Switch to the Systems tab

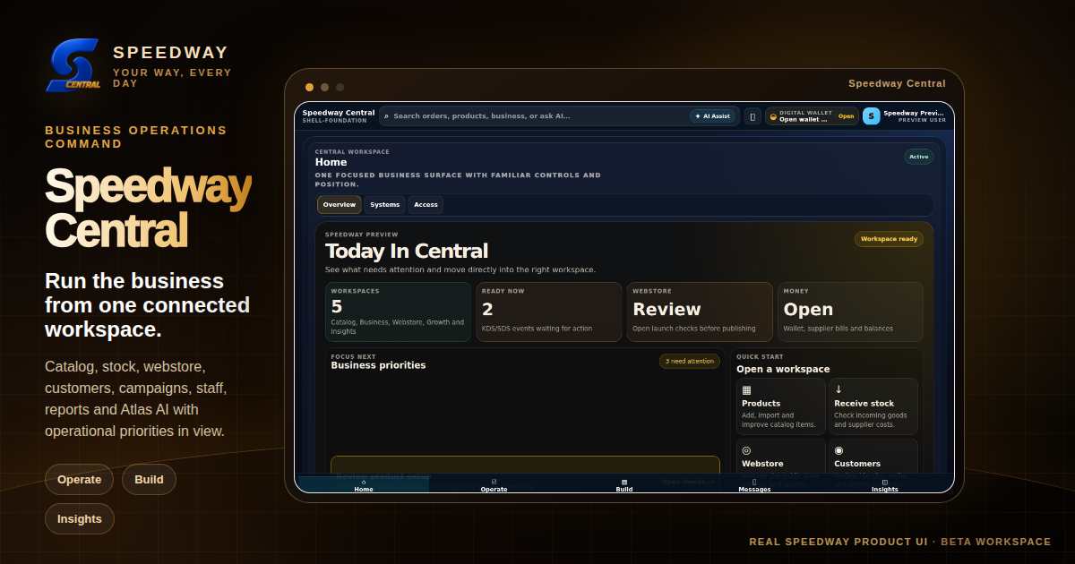(x=385, y=205)
